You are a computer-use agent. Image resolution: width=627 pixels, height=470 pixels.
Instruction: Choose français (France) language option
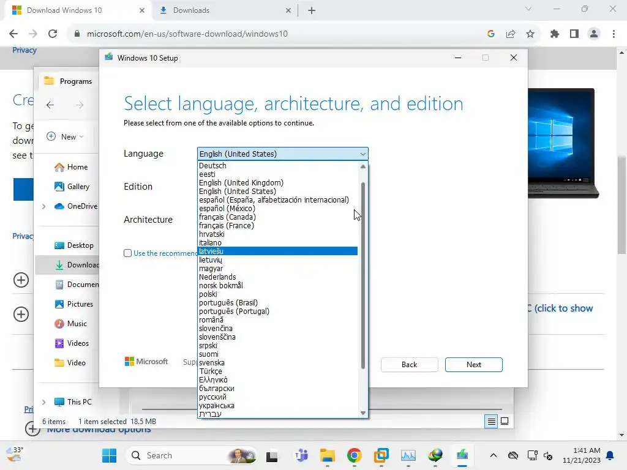277,225
